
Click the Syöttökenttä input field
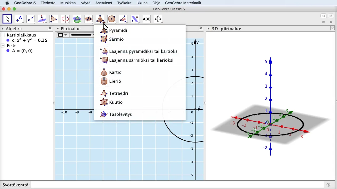point(177,185)
